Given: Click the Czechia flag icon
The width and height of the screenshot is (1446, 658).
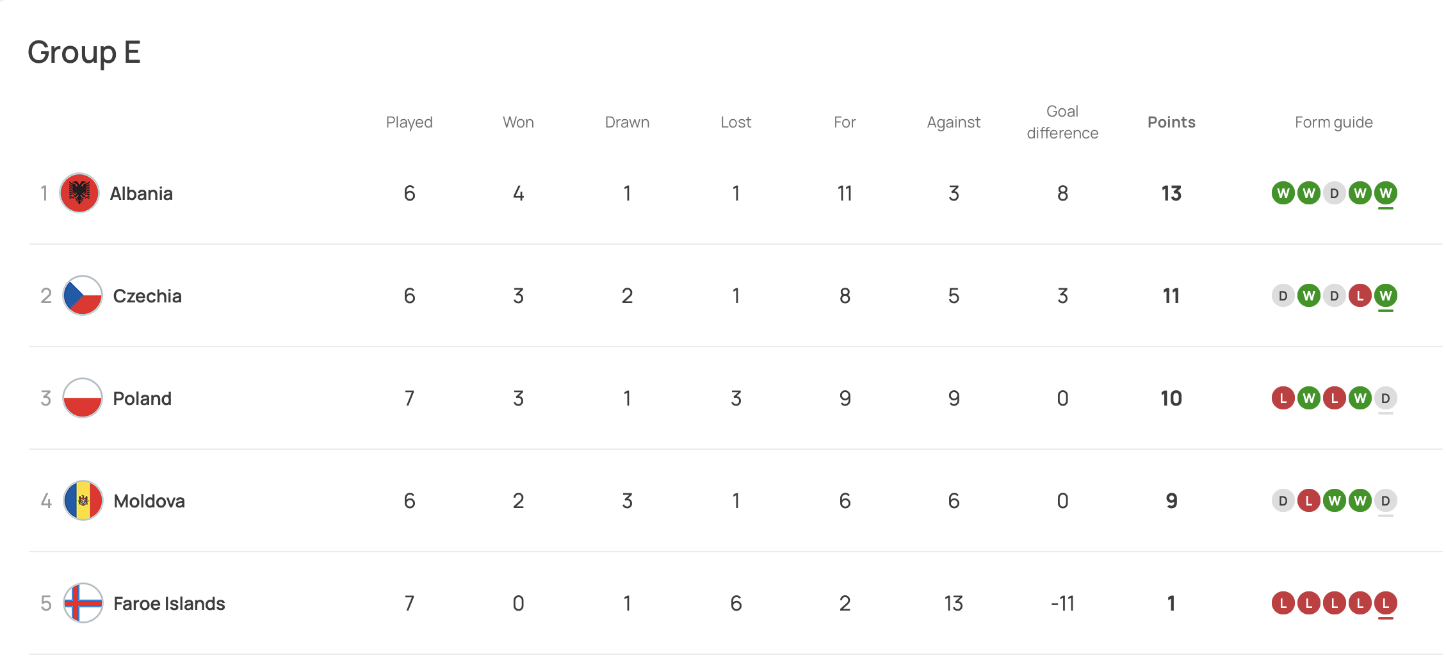Looking at the screenshot, I should 83,295.
